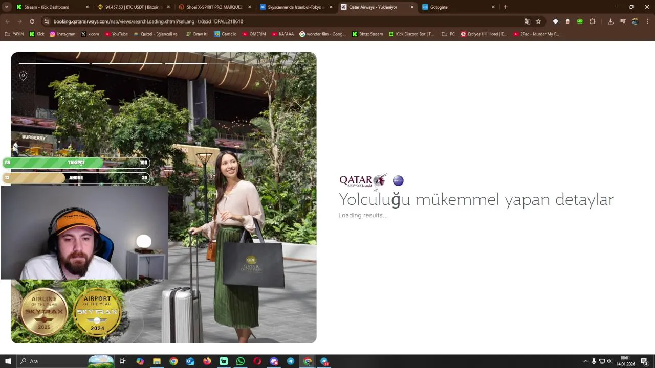Open the KAFAAA bookmark
Screen dimensions: 655x368
(x=283, y=34)
